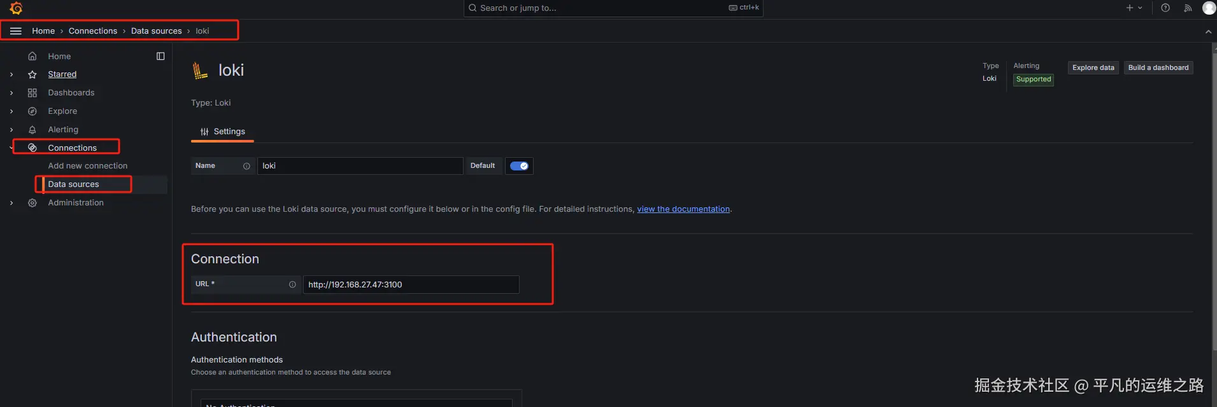This screenshot has width=1217, height=407.
Task: Select Home in the sidebar menu
Action: click(59, 57)
